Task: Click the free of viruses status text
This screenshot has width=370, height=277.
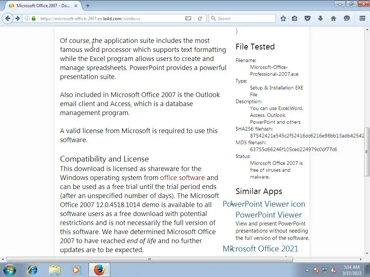Action: coord(276,170)
